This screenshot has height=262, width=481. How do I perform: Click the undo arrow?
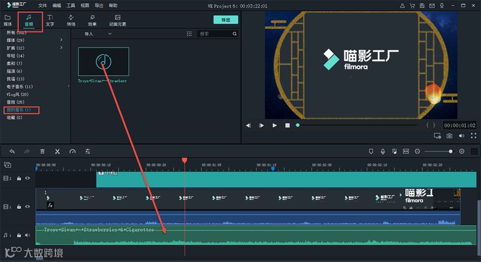[x=12, y=151]
